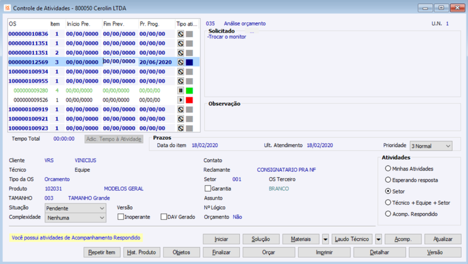Viewport: 468px width, 264px height.
Task: Click the blocked icon in the 000000010836 row
Action: (x=181, y=34)
